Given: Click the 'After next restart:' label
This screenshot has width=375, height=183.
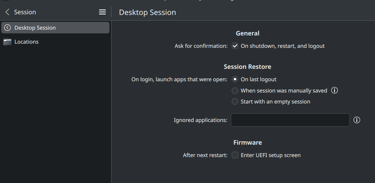Looking at the screenshot, I should (x=205, y=155).
